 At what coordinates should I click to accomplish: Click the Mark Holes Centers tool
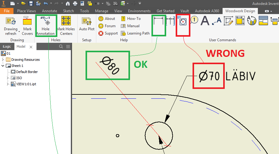66,26
